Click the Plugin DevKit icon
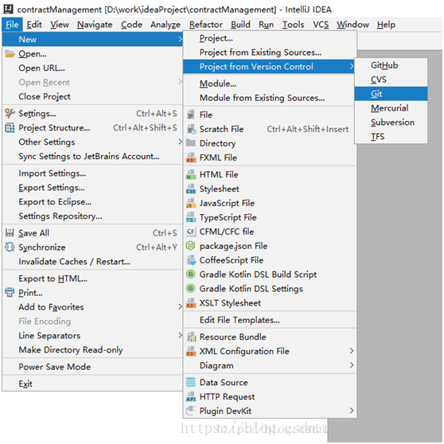444x444 pixels. point(191,411)
